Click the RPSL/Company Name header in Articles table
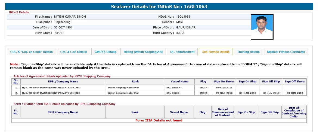The height and width of the screenshot is (138, 332). pos(63,82)
